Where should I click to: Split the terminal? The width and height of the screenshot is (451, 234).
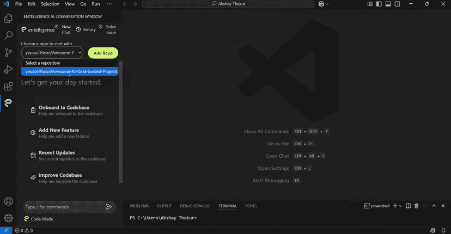(x=408, y=206)
